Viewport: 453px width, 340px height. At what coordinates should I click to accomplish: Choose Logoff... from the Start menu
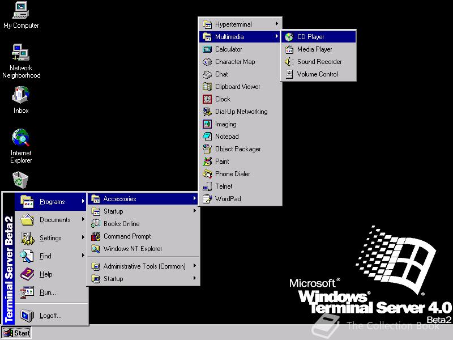[x=52, y=316]
